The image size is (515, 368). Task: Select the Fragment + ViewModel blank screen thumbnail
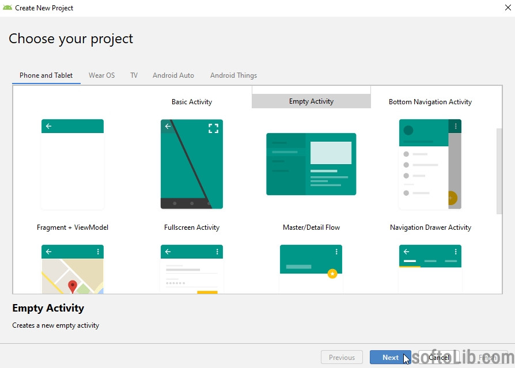(x=73, y=164)
